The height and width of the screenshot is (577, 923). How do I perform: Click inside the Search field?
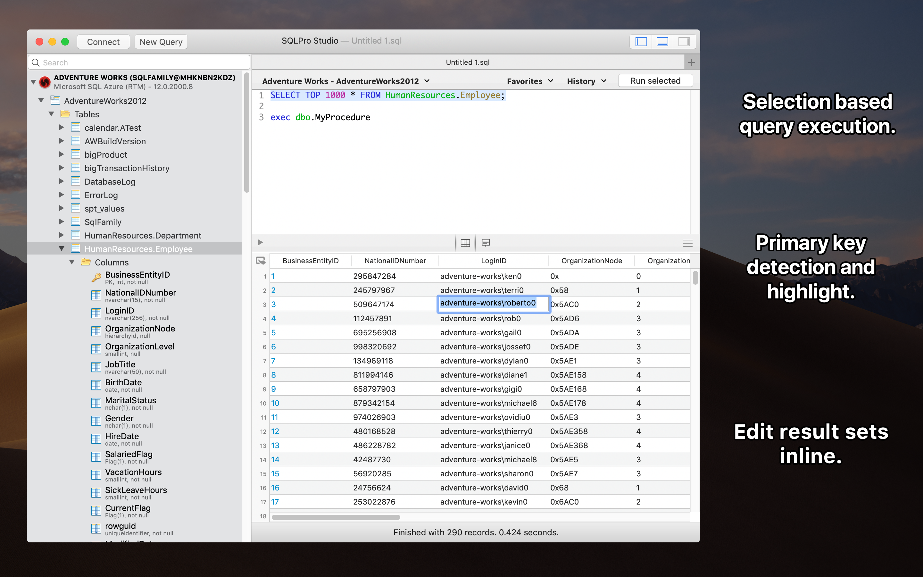[138, 62]
